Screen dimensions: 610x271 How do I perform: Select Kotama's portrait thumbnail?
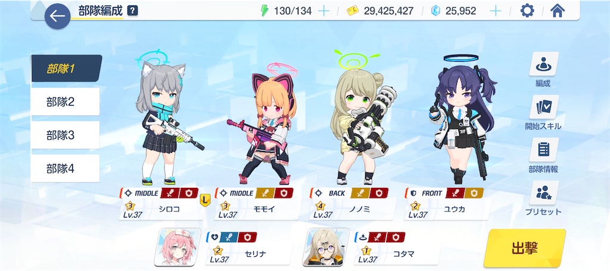click(x=326, y=247)
